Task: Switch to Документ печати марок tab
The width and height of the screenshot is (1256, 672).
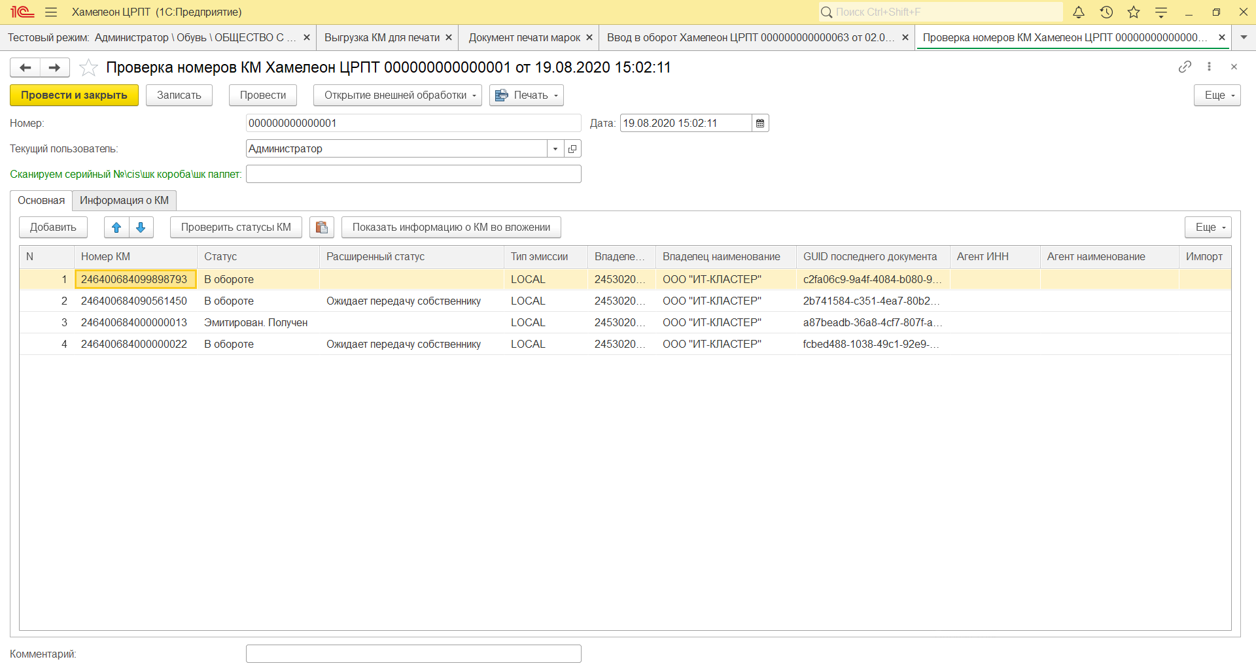Action: point(524,38)
